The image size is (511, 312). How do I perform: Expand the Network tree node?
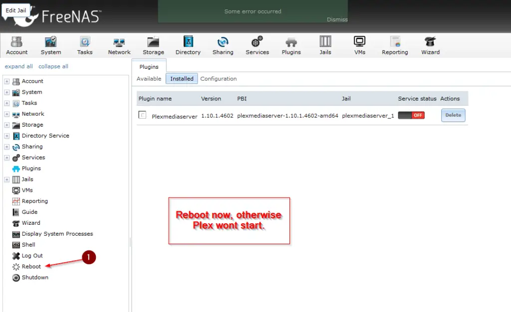click(7, 114)
